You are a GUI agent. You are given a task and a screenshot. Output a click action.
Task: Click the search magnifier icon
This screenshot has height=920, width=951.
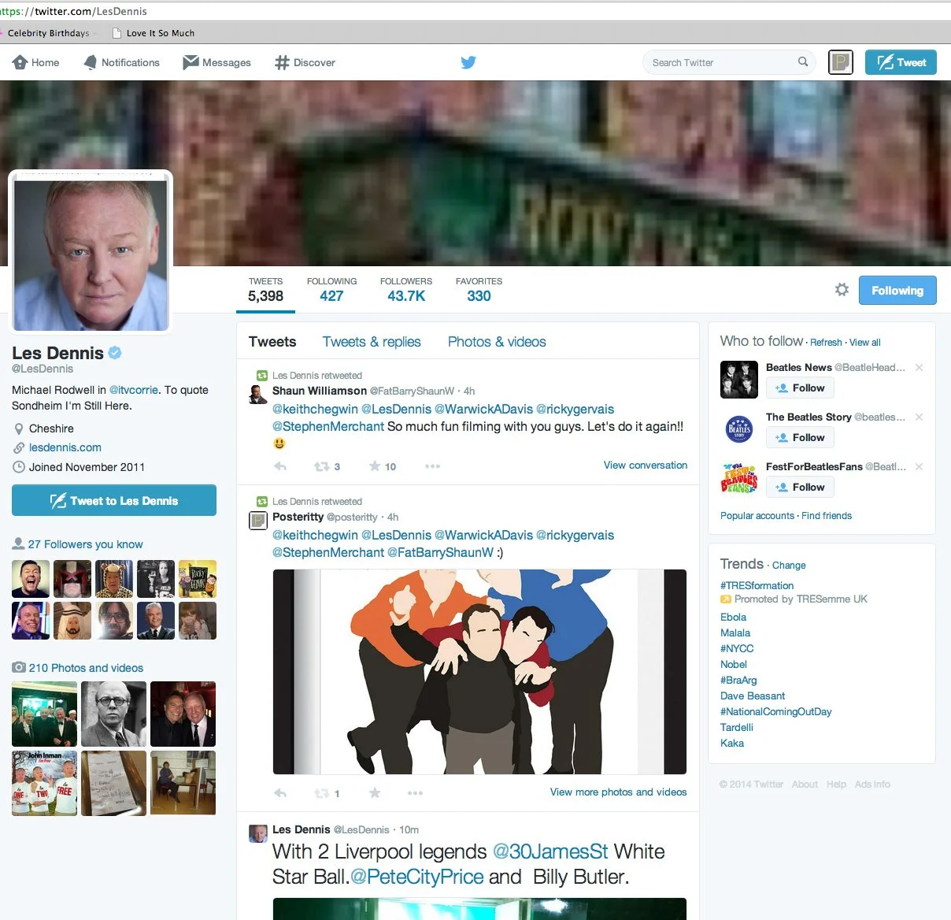pyautogui.click(x=803, y=61)
